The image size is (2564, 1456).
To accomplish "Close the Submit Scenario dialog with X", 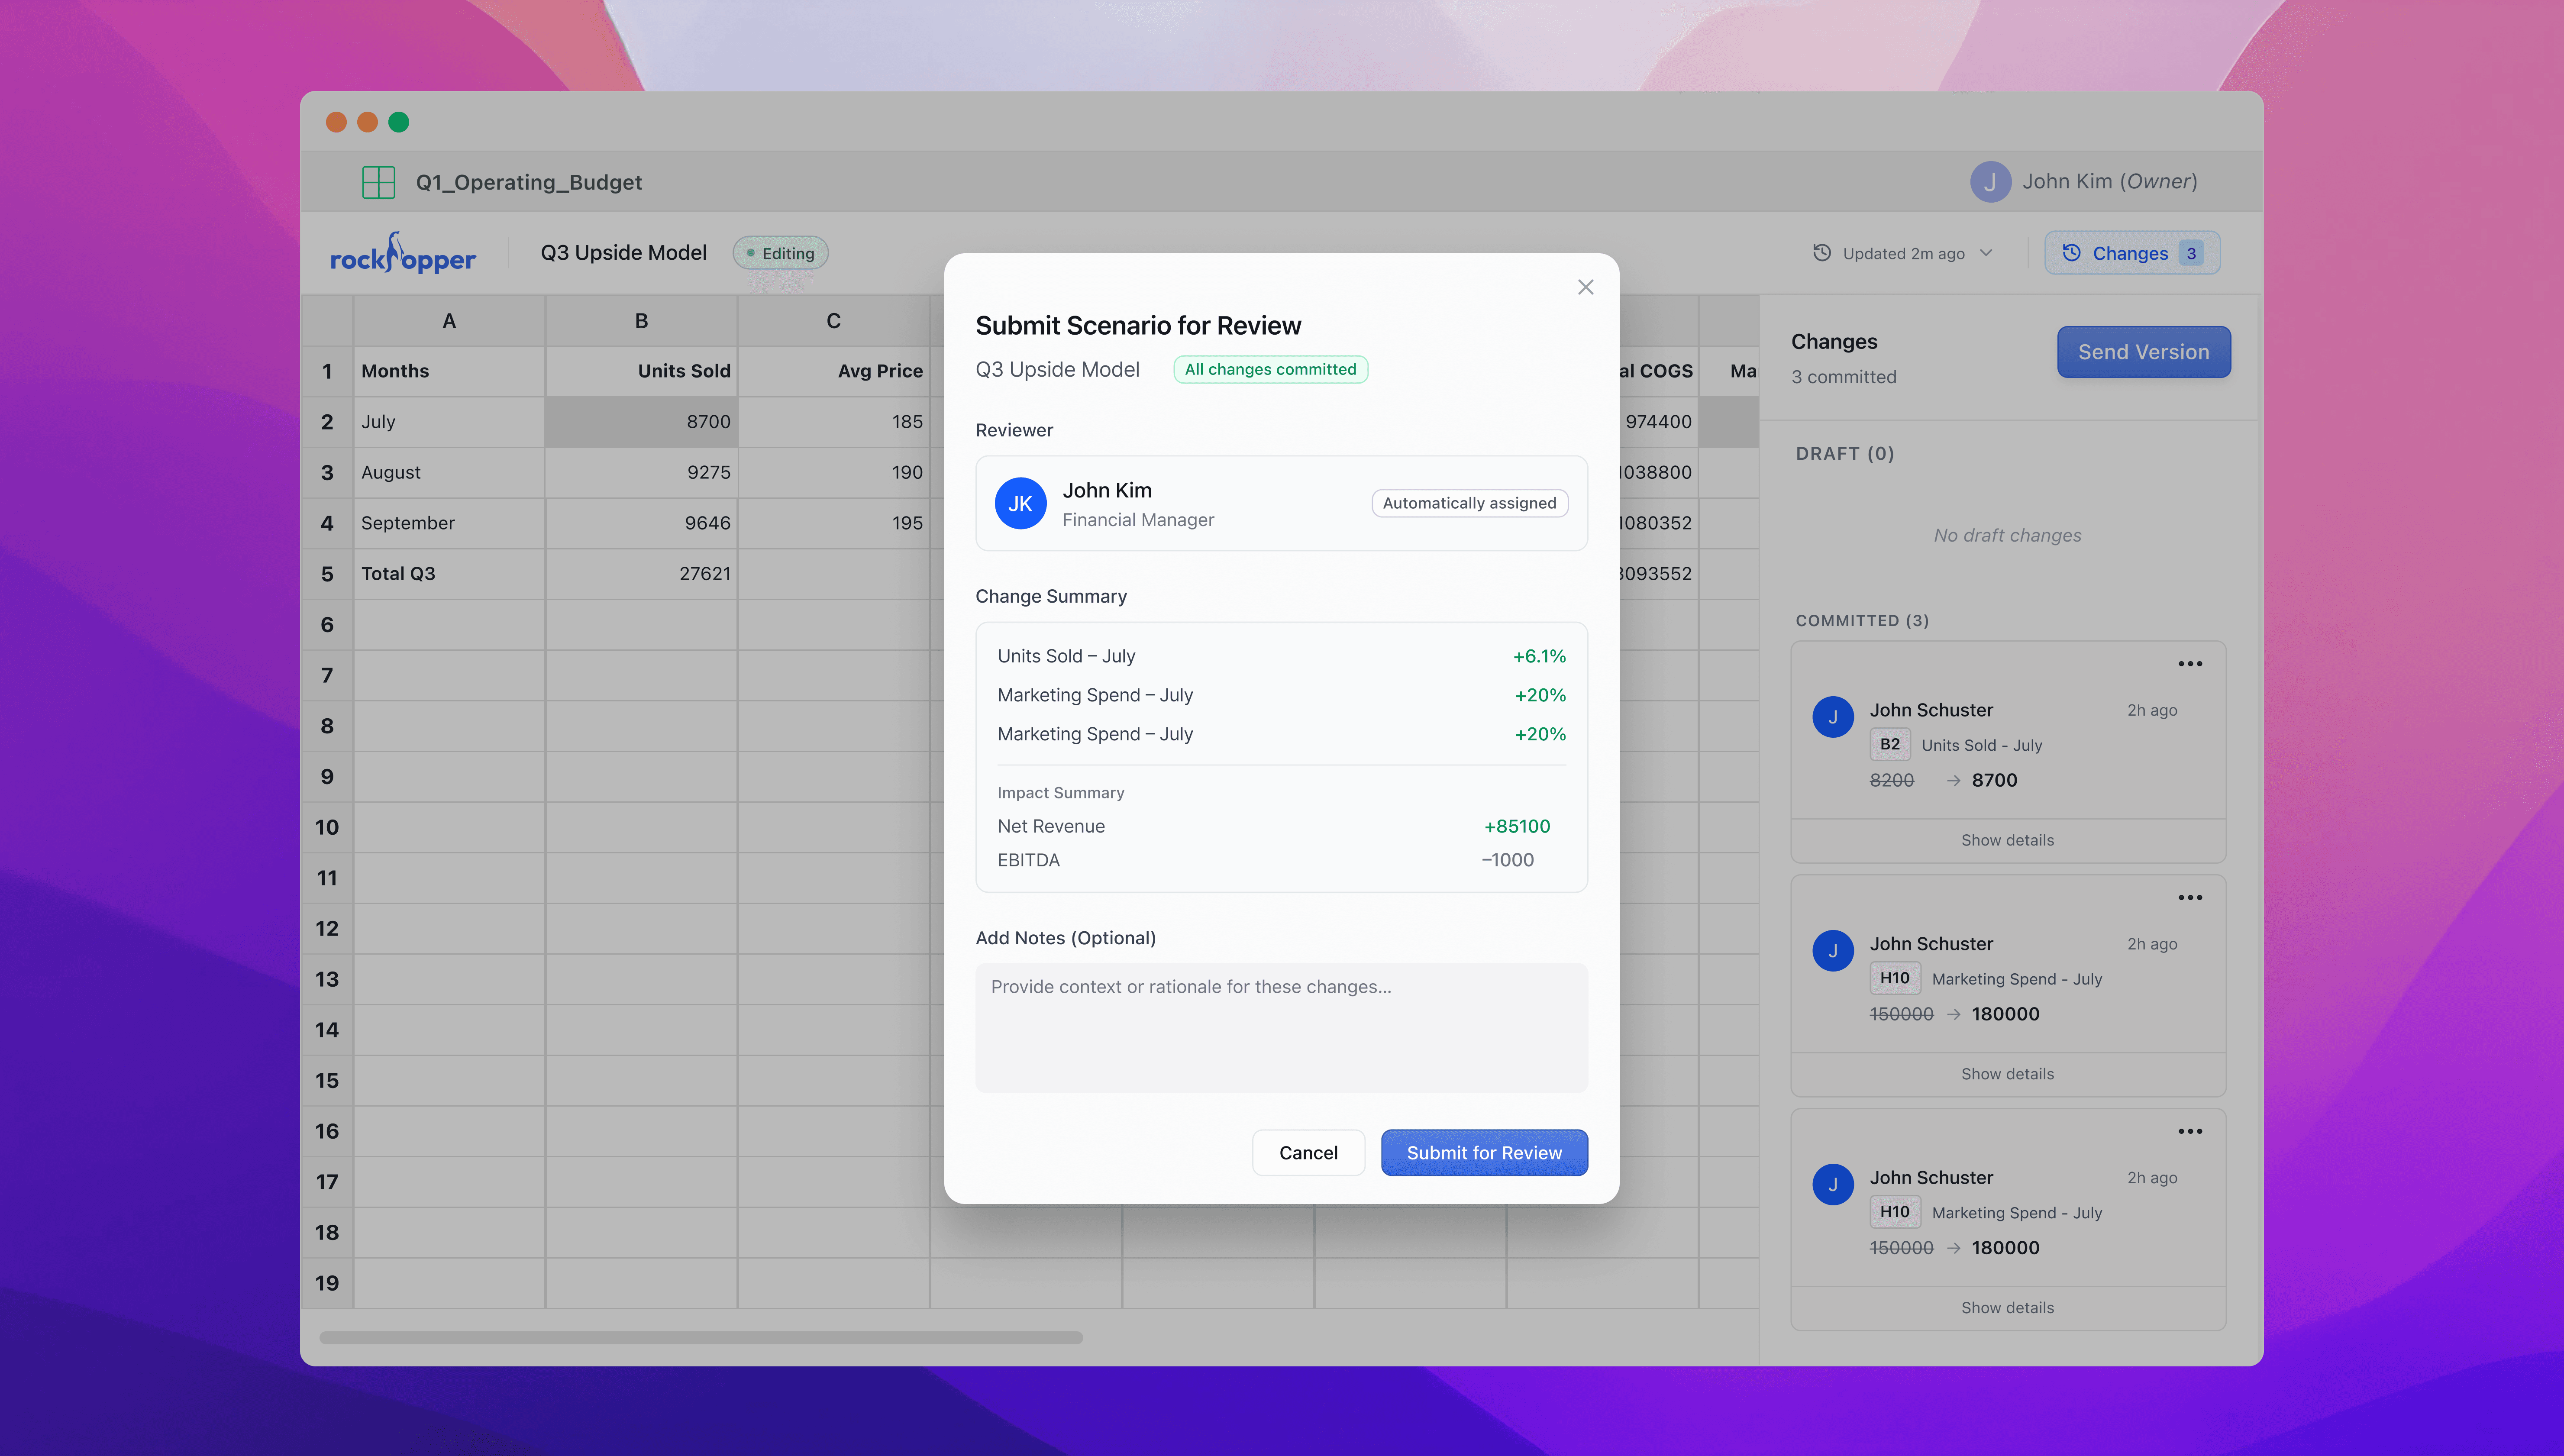I will coord(1585,287).
